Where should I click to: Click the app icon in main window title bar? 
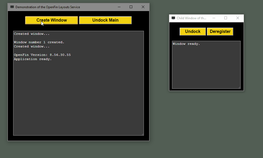[x=12, y=7]
